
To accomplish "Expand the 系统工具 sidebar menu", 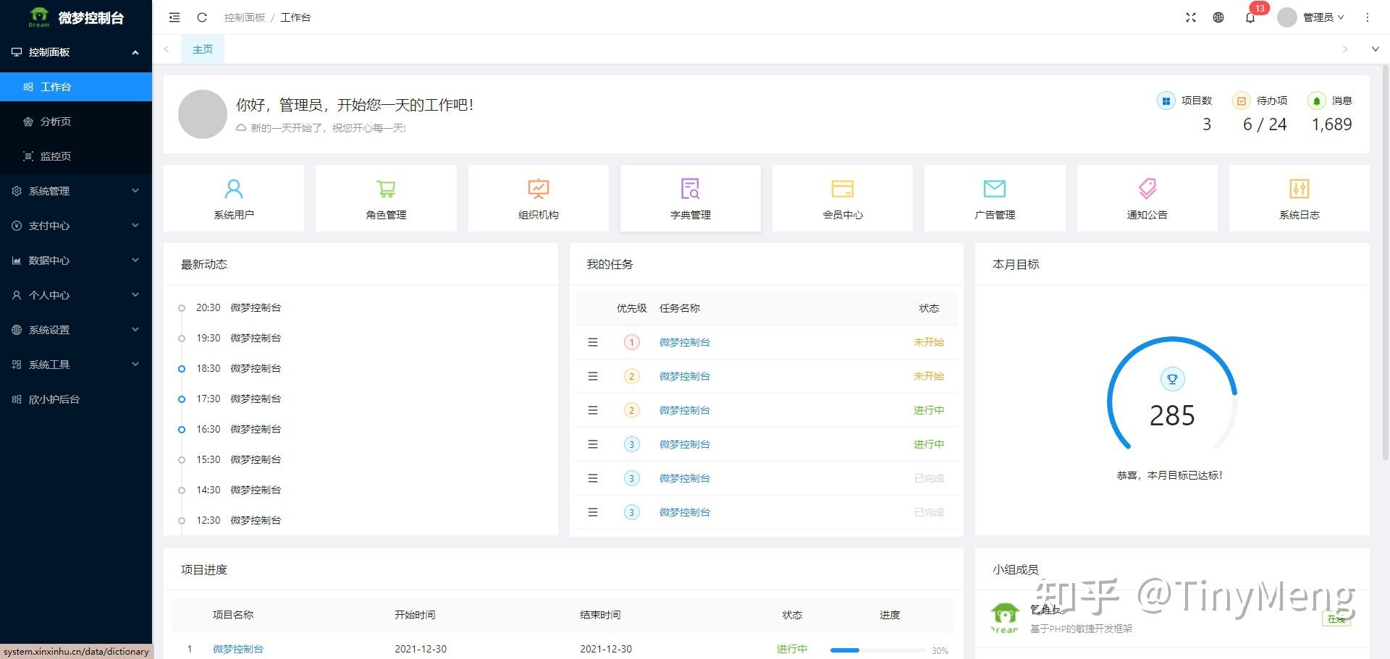I will [76, 365].
